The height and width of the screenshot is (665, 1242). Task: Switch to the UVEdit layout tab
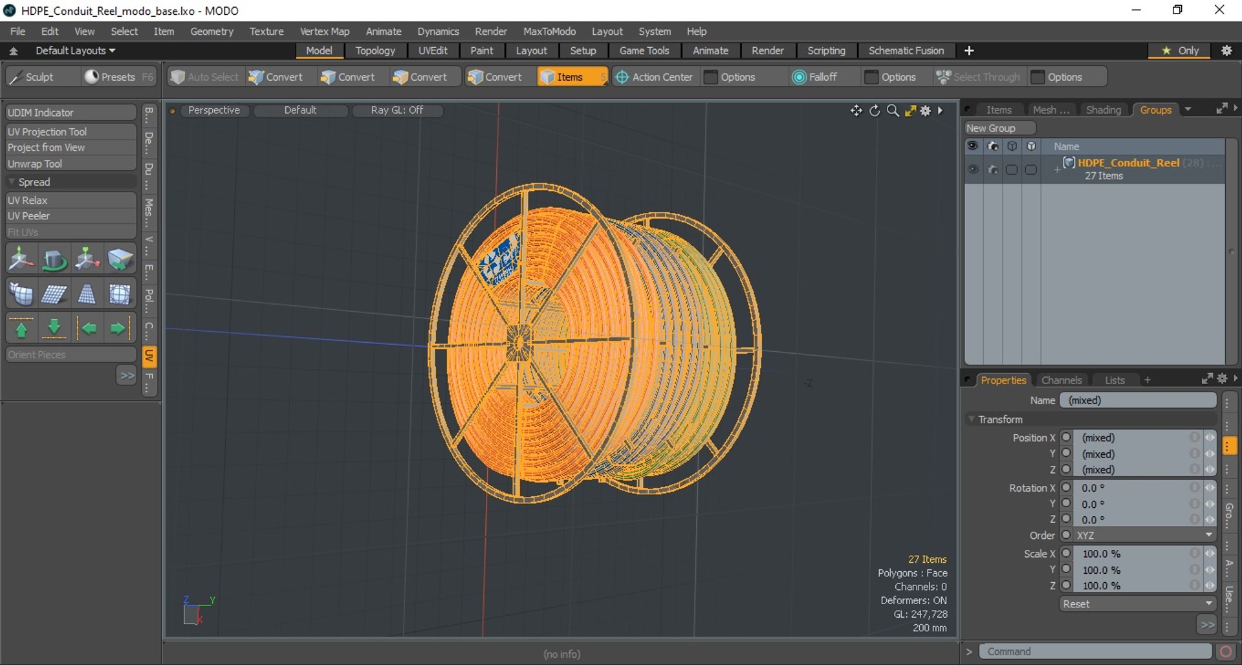(432, 50)
